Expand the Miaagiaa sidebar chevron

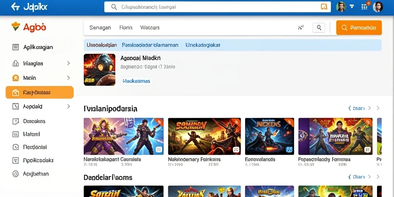click(x=68, y=63)
